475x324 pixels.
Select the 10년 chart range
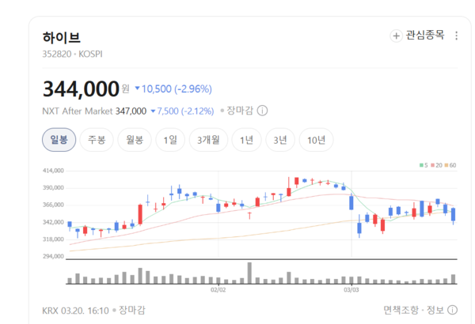[x=316, y=140]
